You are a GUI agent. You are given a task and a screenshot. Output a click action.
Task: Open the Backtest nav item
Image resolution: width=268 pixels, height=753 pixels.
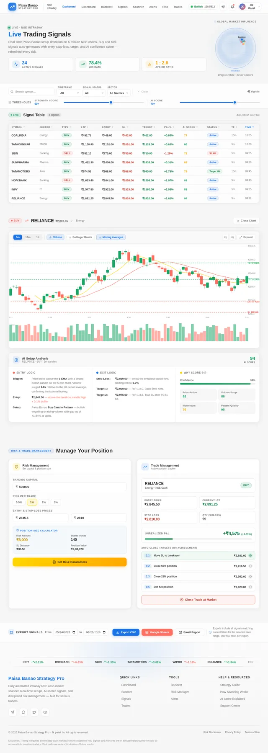point(107,7)
